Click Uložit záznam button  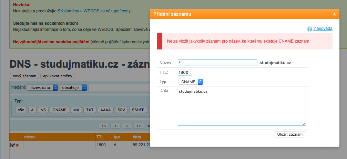290,134
